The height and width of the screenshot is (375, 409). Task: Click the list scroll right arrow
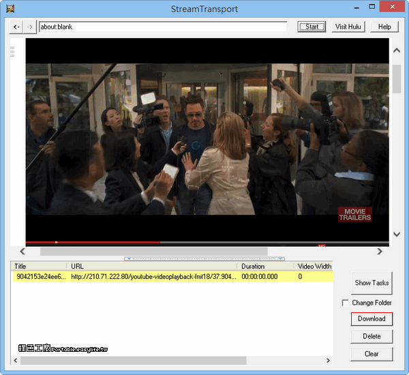[328, 361]
